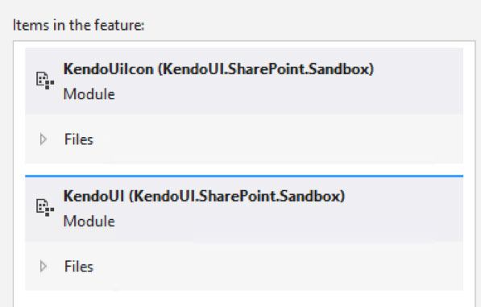This screenshot has width=481, height=307.
Task: Click blank right side of KendoUiIcon header row
Action: [419, 81]
